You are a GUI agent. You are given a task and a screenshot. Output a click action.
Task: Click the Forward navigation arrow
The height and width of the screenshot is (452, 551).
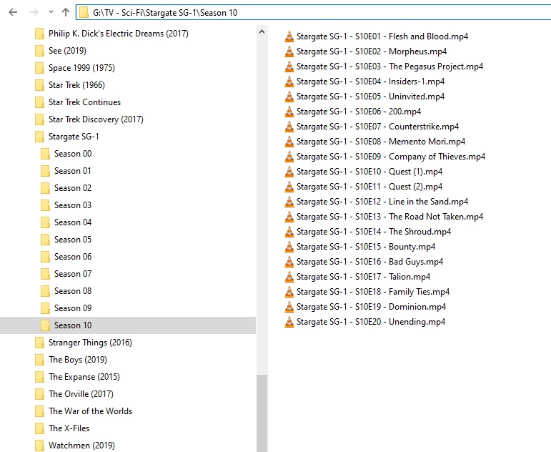click(x=34, y=12)
